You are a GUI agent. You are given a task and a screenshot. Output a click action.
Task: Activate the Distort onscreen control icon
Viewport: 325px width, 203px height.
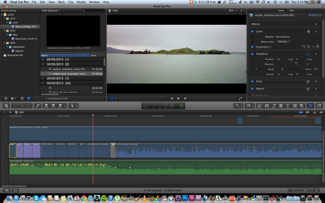pyautogui.click(x=308, y=89)
